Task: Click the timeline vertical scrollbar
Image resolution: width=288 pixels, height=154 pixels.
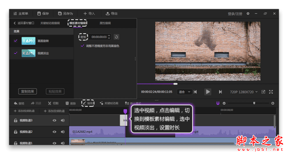Action: click(x=274, y=122)
